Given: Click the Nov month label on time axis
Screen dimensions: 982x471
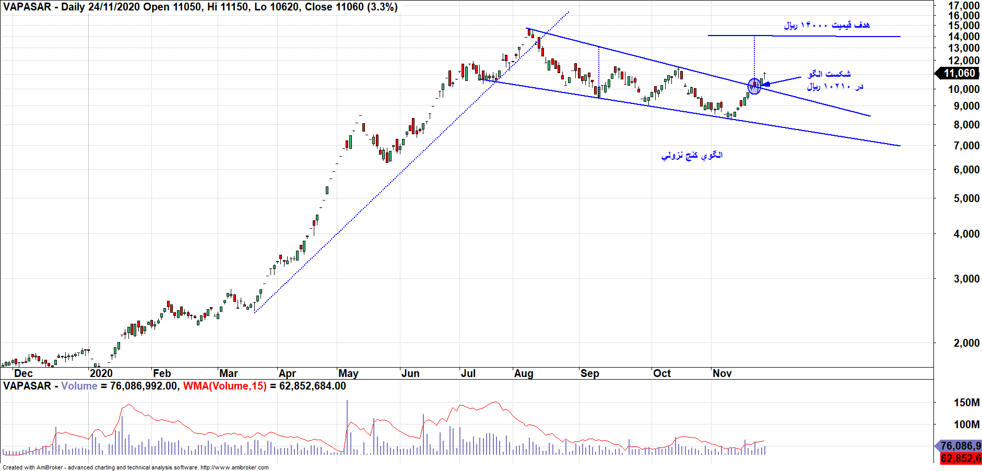Looking at the screenshot, I should 722,373.
